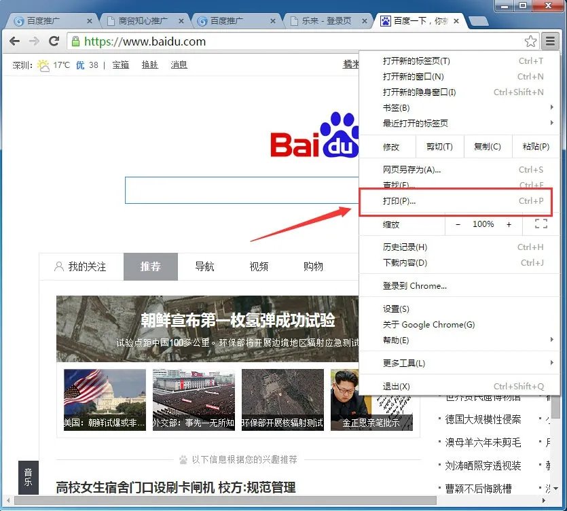Click the Chrome hamburger menu icon
This screenshot has height=511, width=567.
coord(551,41)
